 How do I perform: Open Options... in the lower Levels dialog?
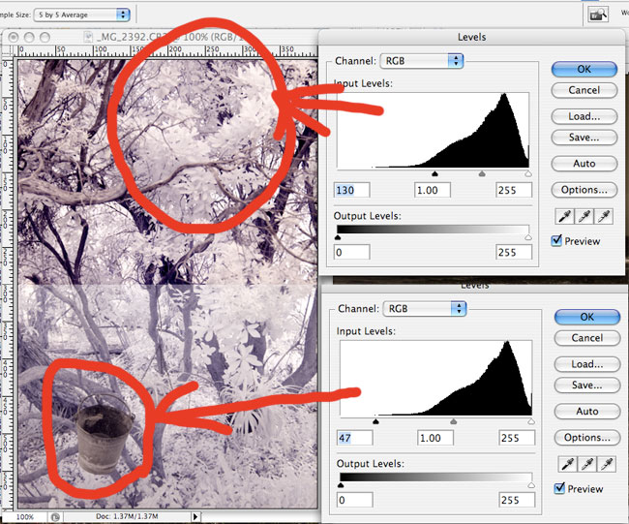[x=587, y=438]
